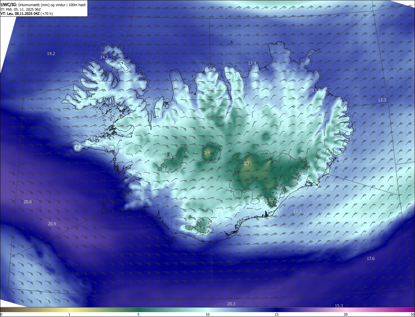The image size is (415, 317).
Task: Click the 20.3 value label
Action: tap(231, 304)
